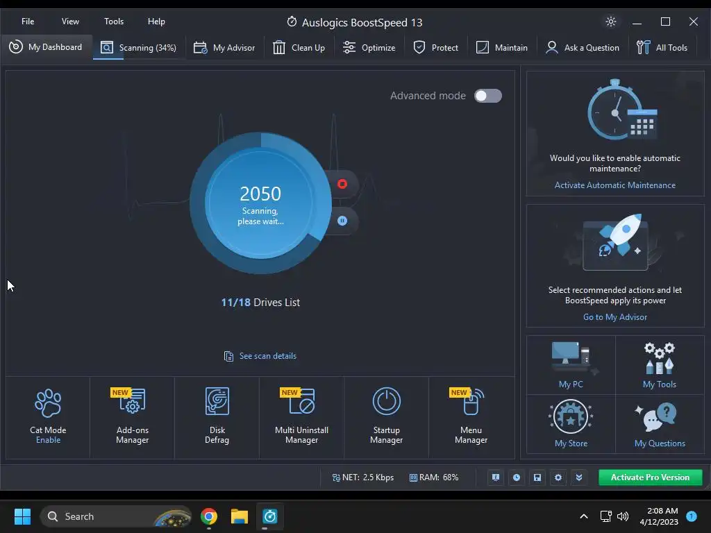Click Activate Automatic Maintenance link

coord(615,185)
